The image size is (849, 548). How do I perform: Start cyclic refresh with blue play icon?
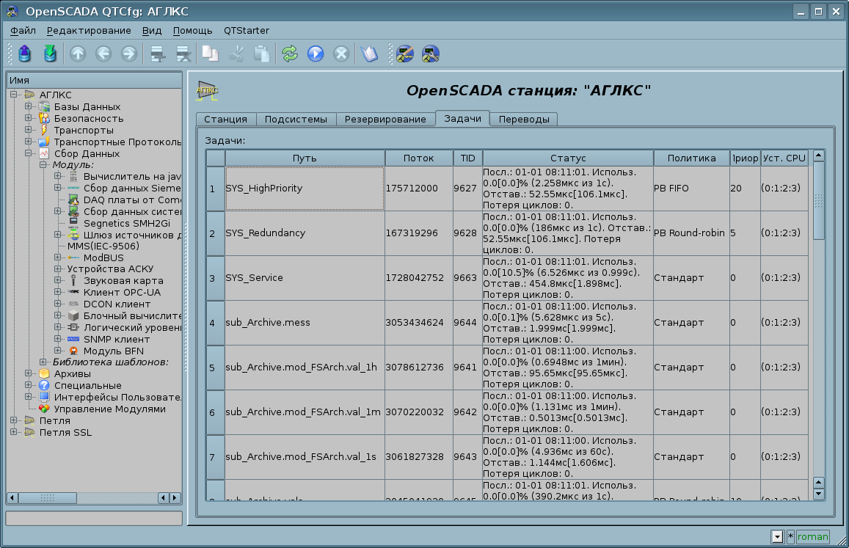(x=315, y=54)
